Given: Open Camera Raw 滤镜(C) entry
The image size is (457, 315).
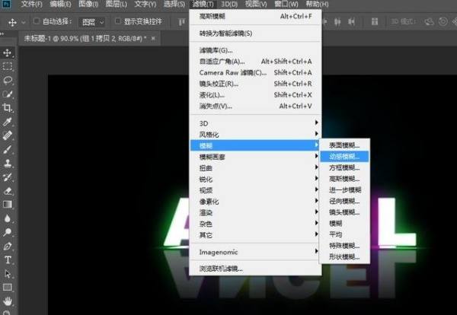Looking at the screenshot, I should [255, 72].
